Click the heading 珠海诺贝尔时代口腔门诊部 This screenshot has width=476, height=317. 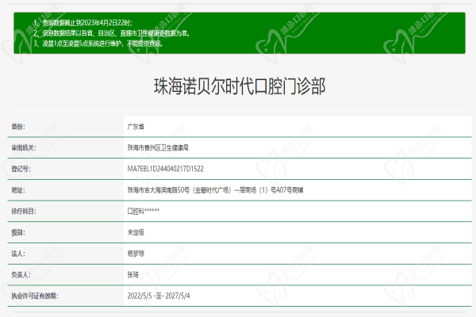pos(240,86)
